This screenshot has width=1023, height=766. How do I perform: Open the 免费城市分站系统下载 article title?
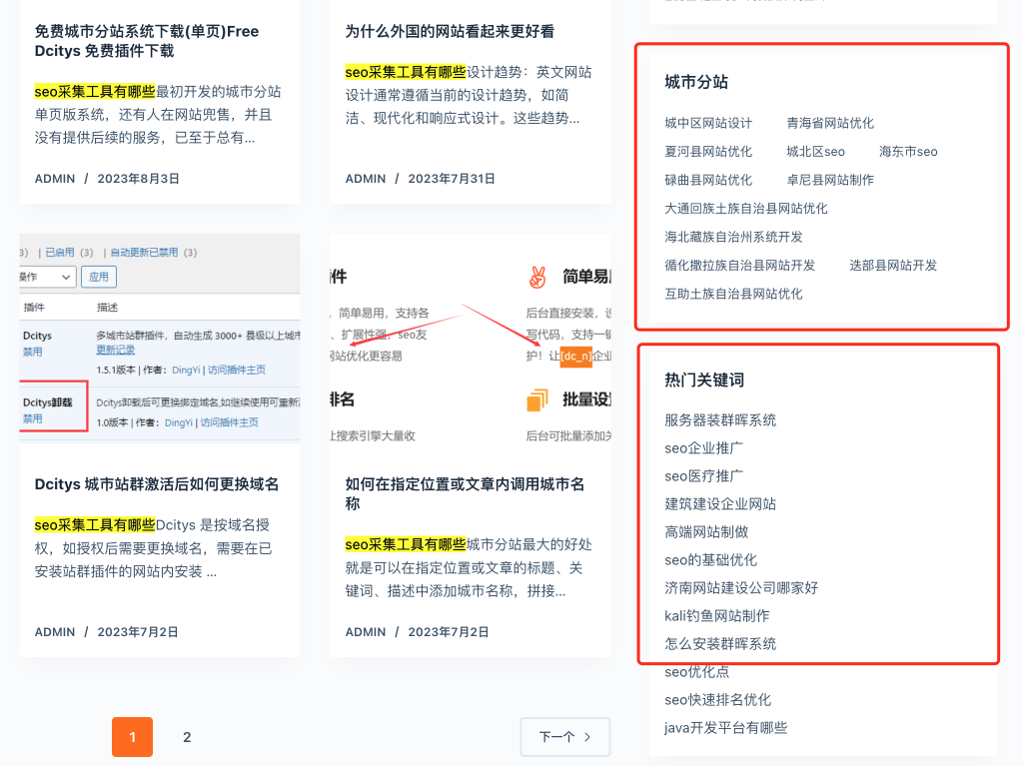pos(147,41)
